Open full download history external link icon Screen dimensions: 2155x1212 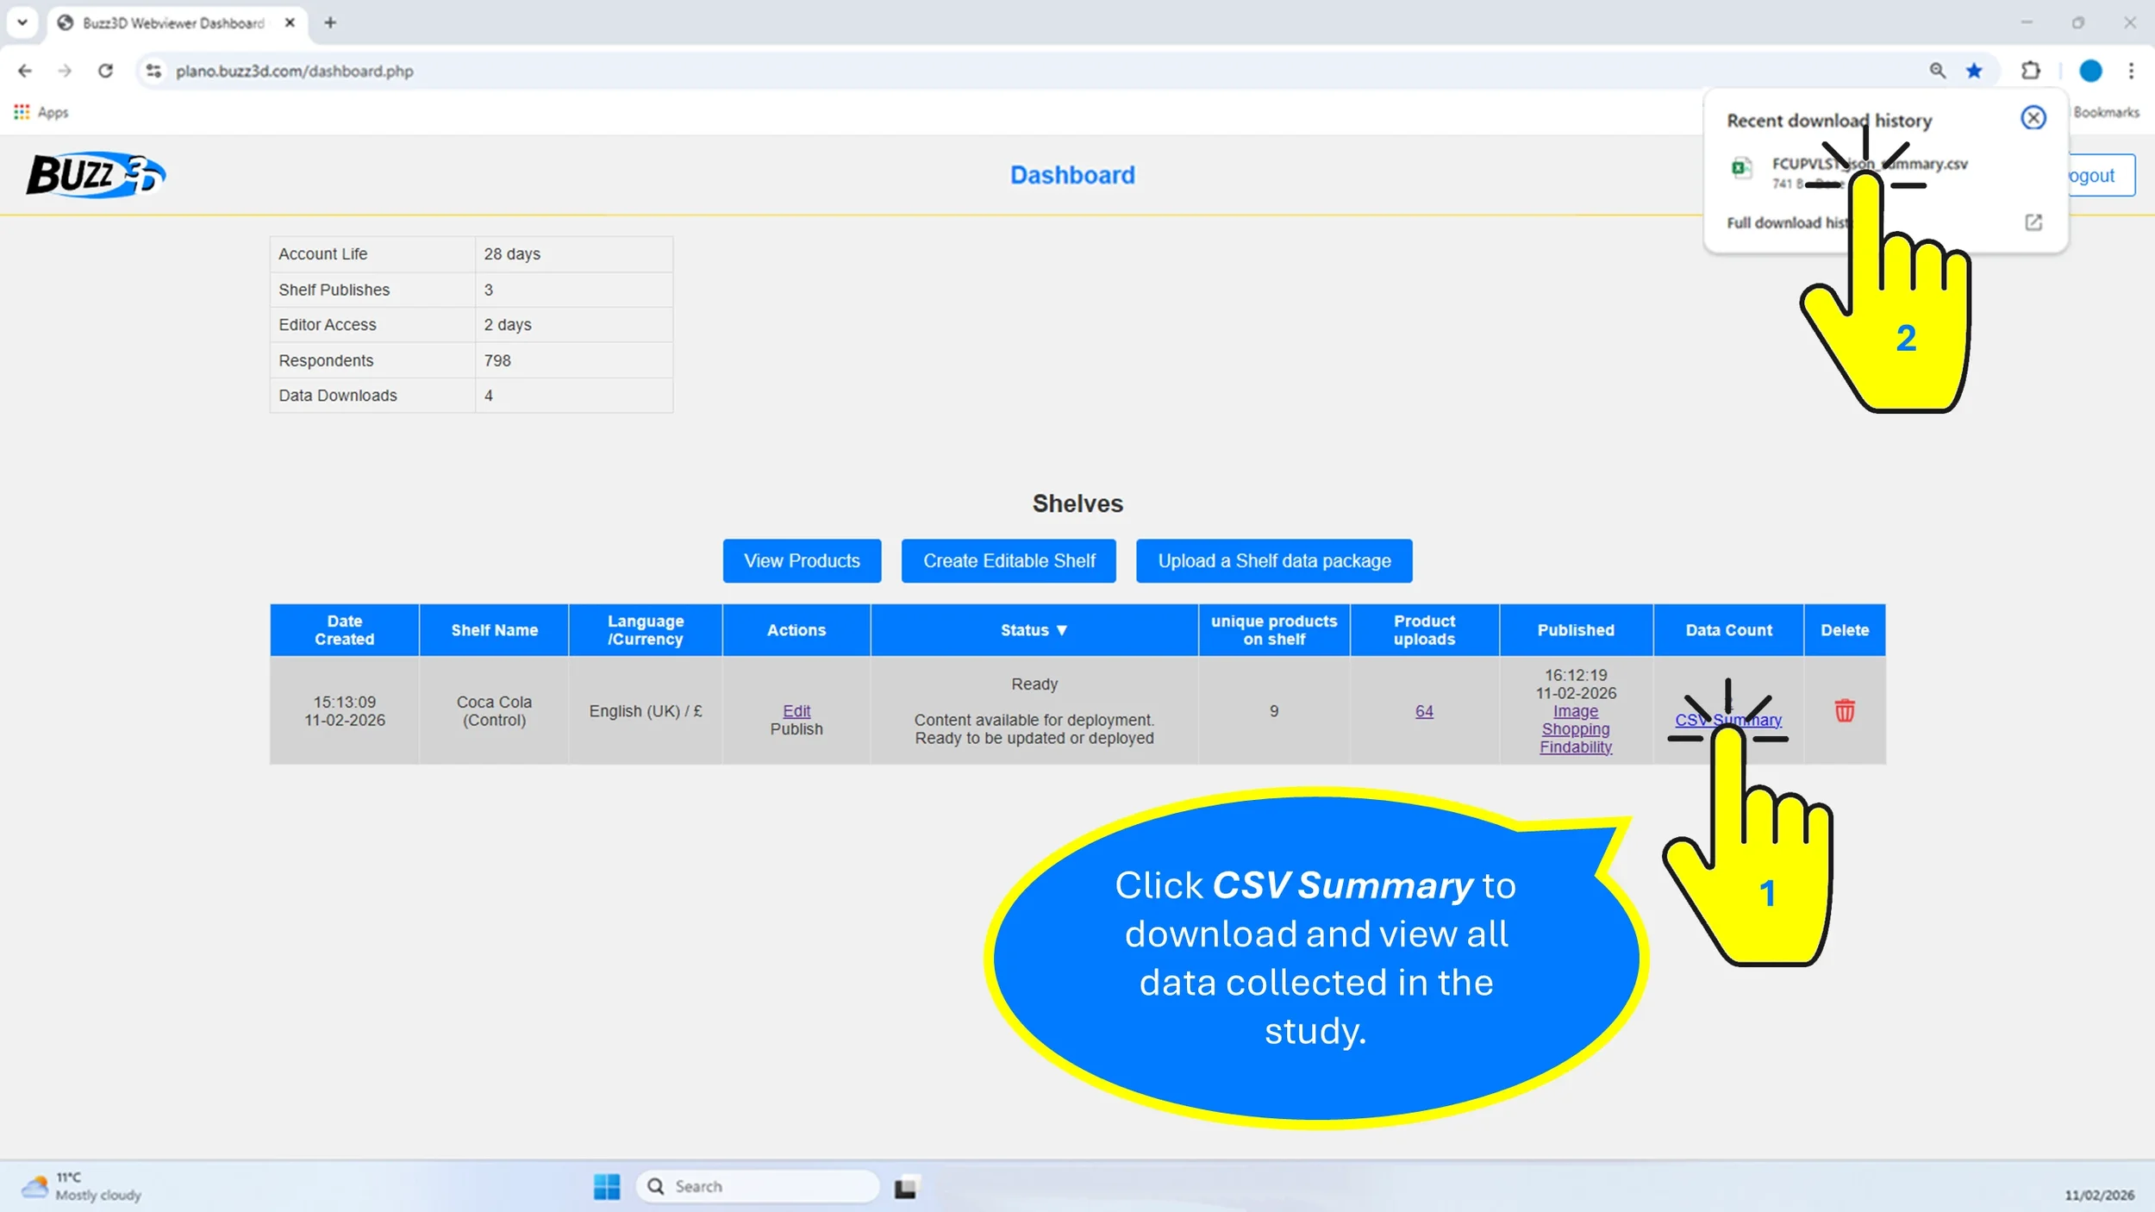click(x=2033, y=222)
